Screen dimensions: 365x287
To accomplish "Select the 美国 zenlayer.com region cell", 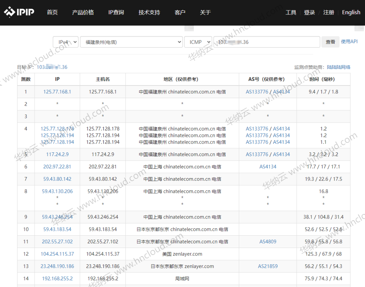I will (x=182, y=254).
